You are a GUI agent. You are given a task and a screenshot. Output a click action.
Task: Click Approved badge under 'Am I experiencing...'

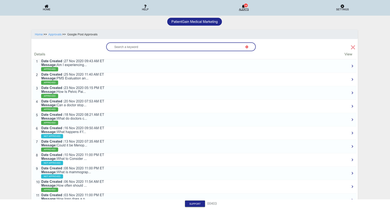pos(50,69)
